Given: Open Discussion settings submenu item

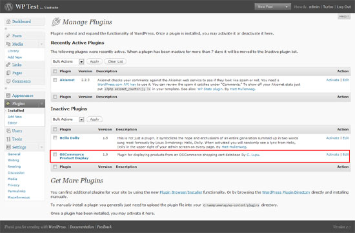Looking at the screenshot, I should pyautogui.click(x=16, y=172).
